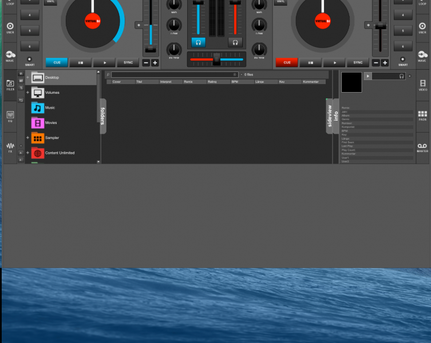
Task: Expand the Volumes folder tree
Action: pyautogui.click(x=27, y=93)
